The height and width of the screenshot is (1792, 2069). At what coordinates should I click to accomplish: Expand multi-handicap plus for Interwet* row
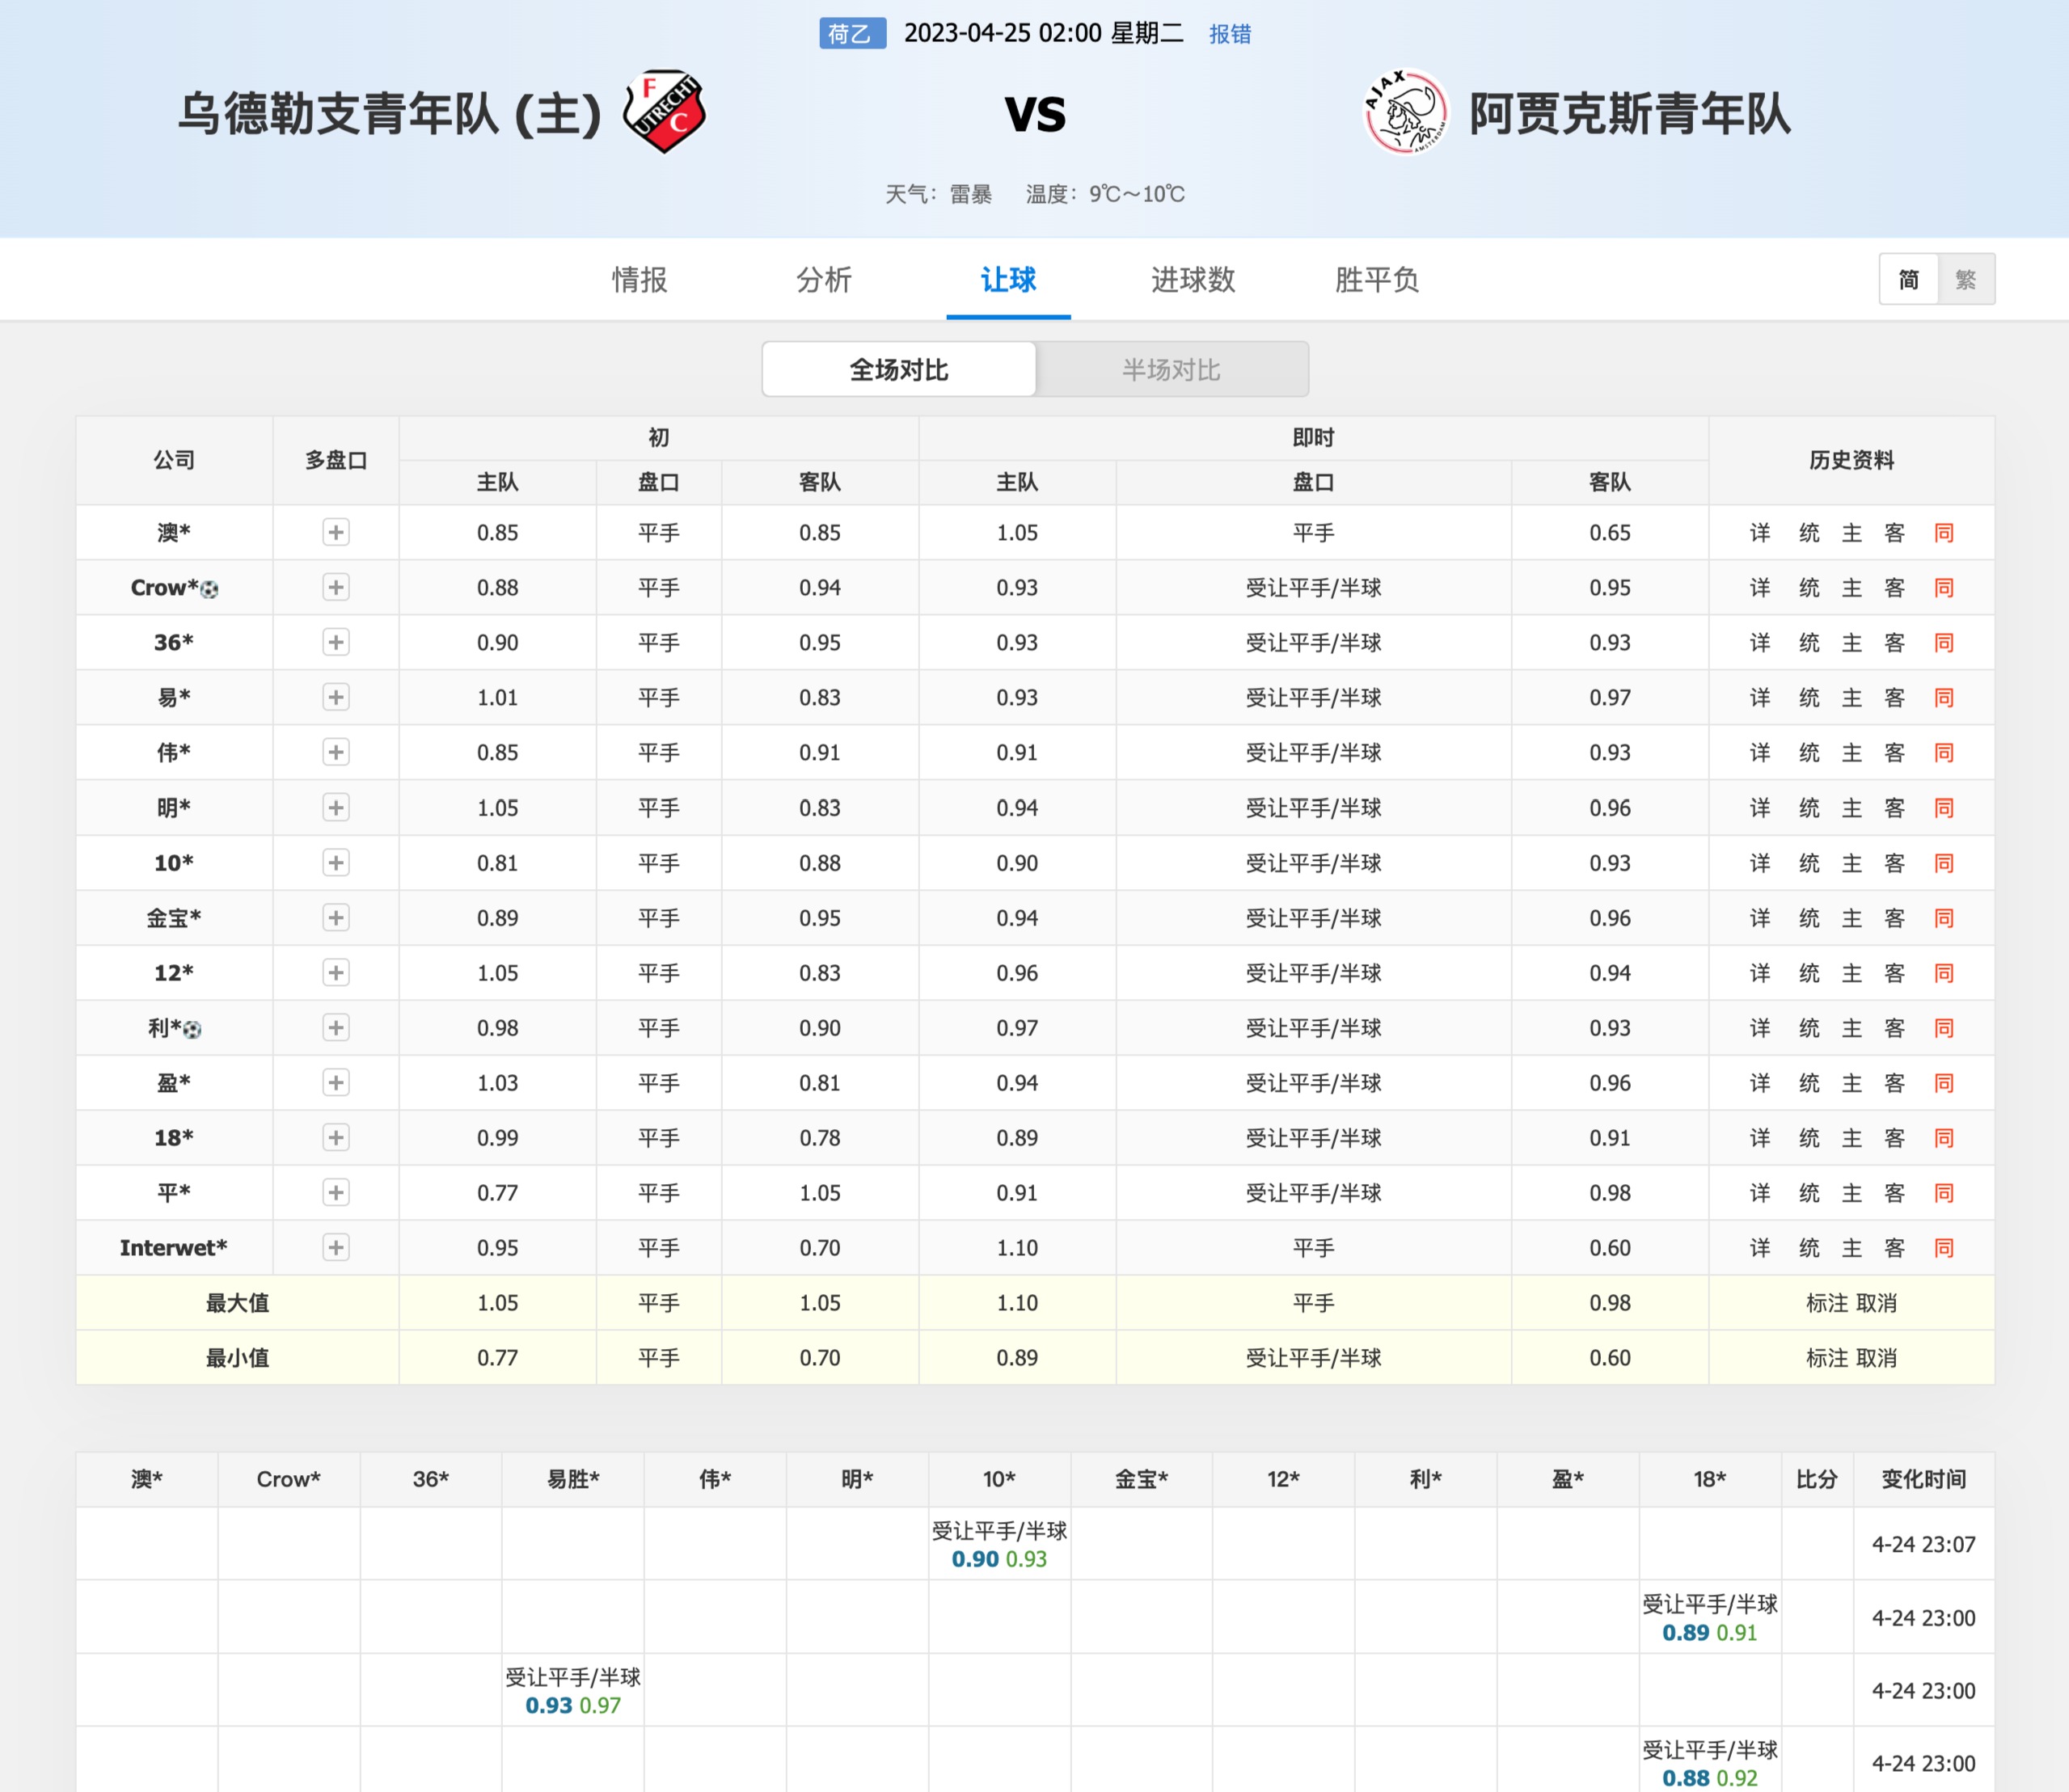(x=336, y=1247)
